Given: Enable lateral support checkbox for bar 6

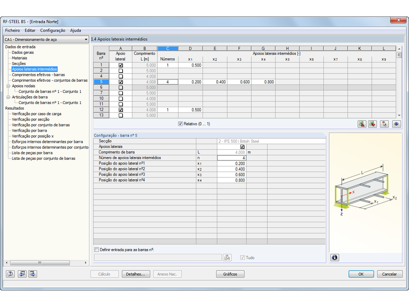Looking at the screenshot, I should pyautogui.click(x=120, y=88).
